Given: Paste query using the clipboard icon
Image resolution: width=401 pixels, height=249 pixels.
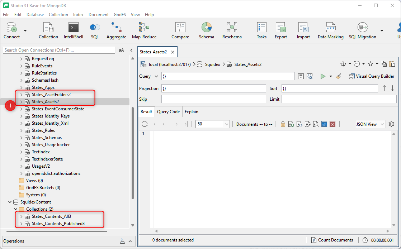Looking at the screenshot, I should pos(392,64).
